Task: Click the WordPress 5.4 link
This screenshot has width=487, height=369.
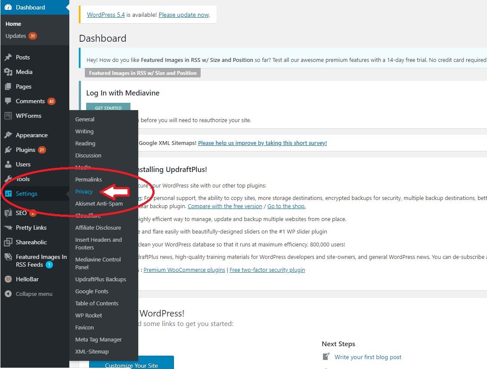Action: click(x=106, y=15)
